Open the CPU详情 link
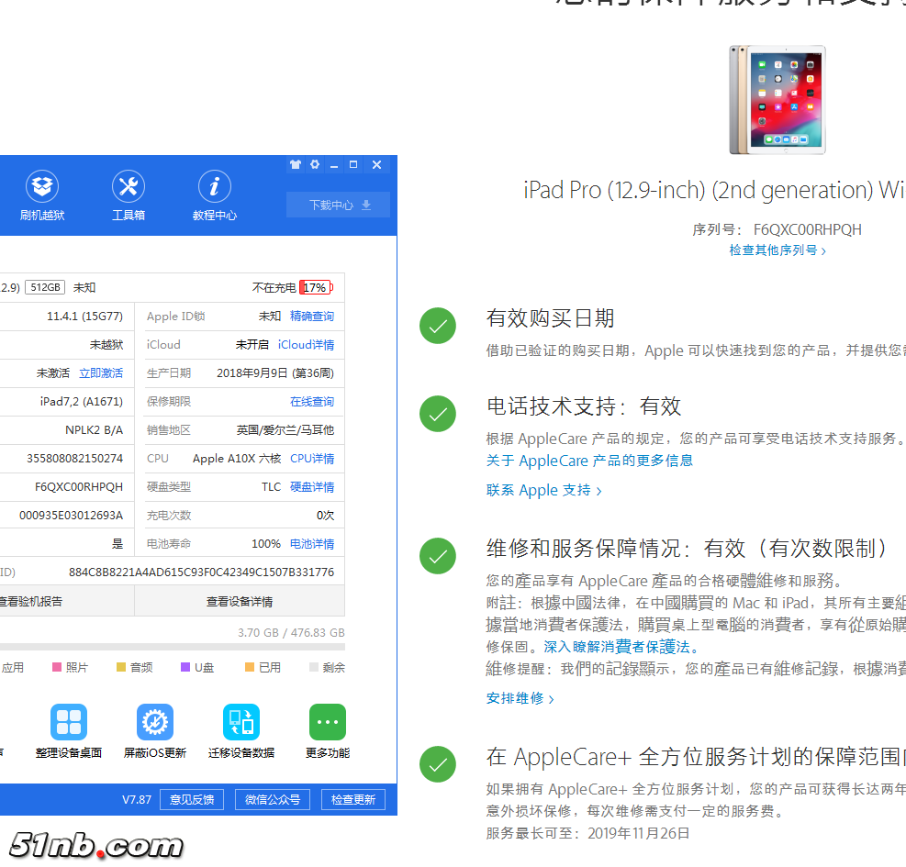Viewport: 906px width, 867px height. coord(312,459)
